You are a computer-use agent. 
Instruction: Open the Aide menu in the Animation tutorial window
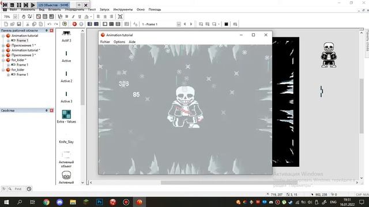pyautogui.click(x=132, y=42)
